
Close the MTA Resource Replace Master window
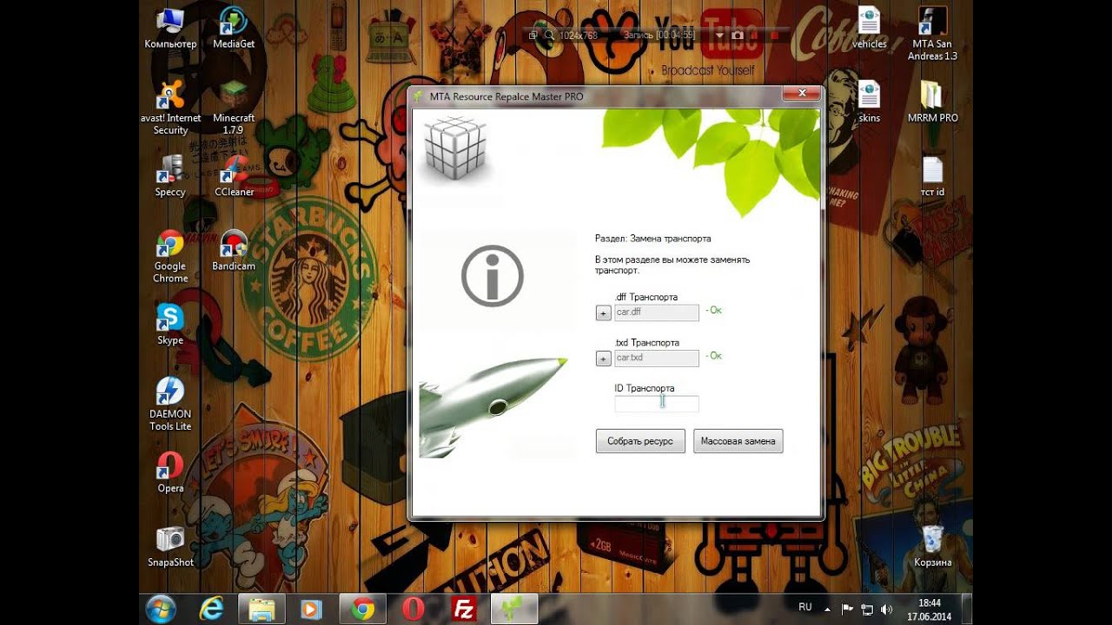(x=802, y=93)
